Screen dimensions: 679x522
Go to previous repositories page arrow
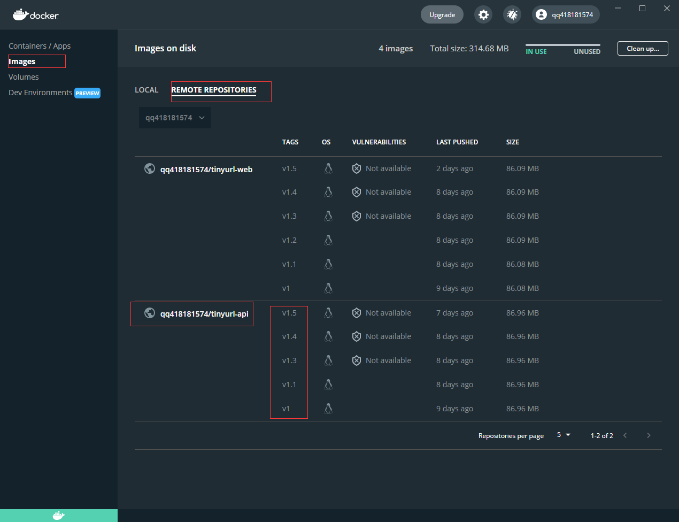[625, 435]
